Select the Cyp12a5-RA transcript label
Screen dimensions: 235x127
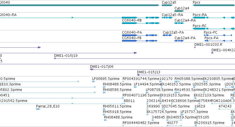tap(173, 15)
